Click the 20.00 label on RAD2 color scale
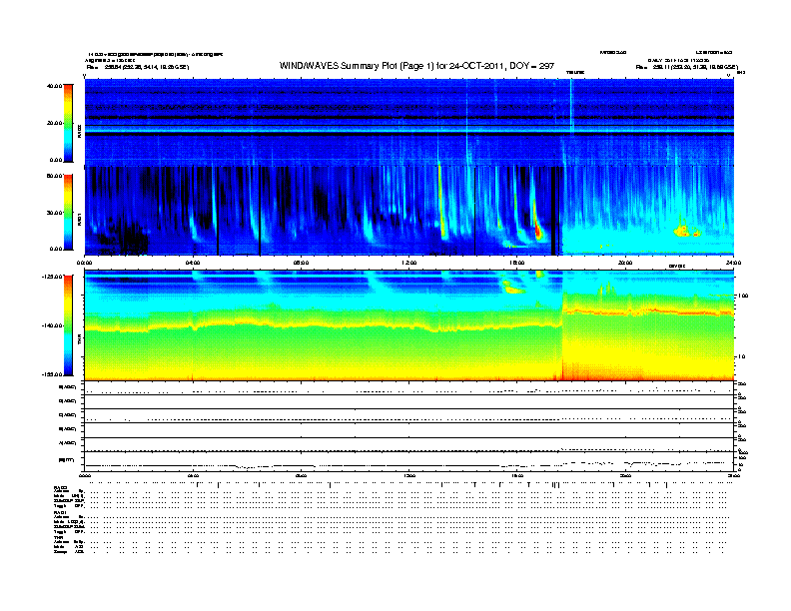This screenshot has height=611, width=791. pyautogui.click(x=54, y=123)
